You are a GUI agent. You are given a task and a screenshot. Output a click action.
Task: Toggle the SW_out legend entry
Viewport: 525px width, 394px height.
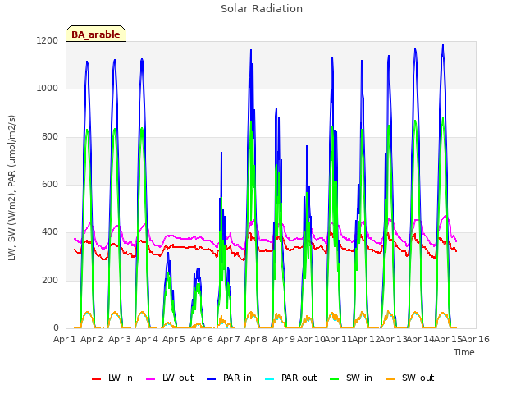pyautogui.click(x=410, y=378)
